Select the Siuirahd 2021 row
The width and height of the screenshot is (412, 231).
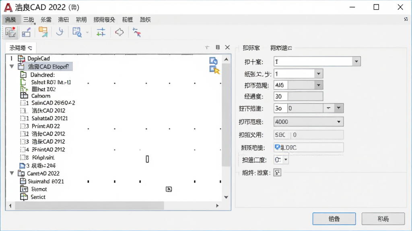46,181
